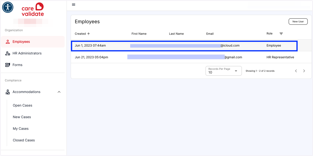The height and width of the screenshot is (156, 313).
Task: Open the Role filter icon
Action: click(281, 34)
